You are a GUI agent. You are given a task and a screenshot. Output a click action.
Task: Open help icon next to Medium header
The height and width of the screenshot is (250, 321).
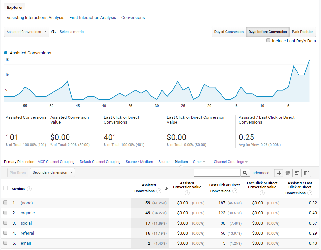(x=29, y=189)
